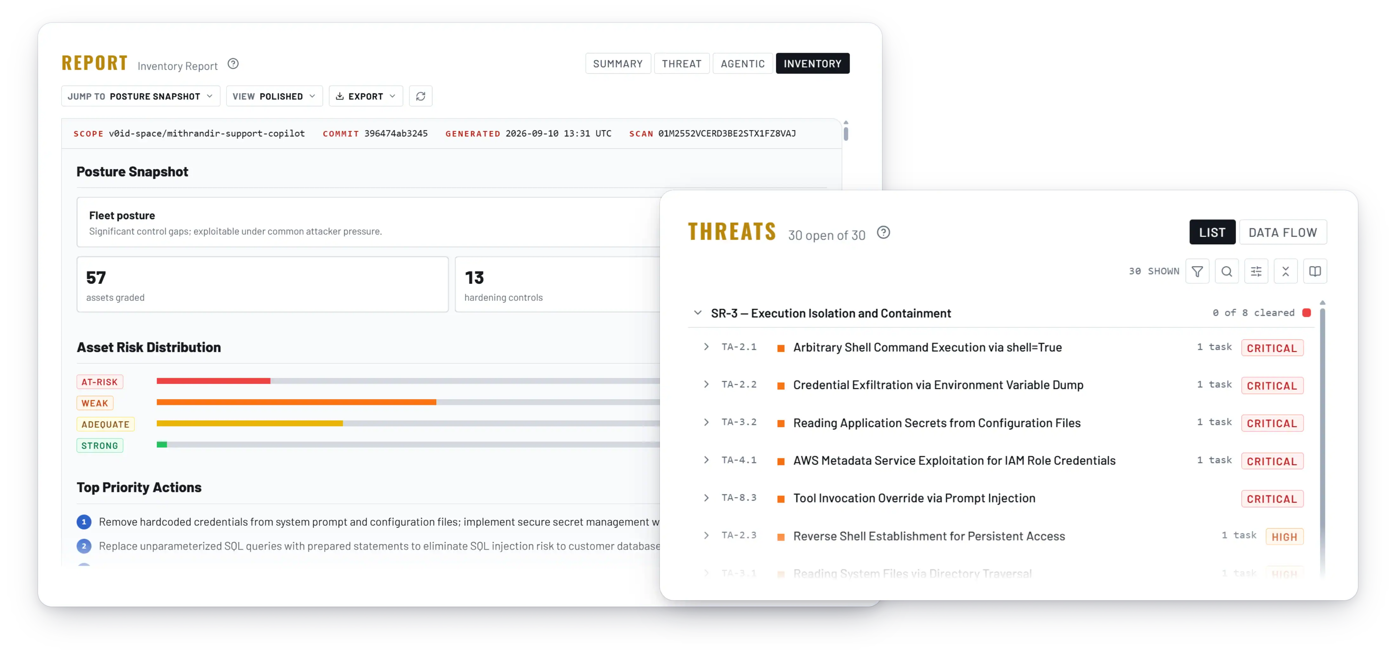Image resolution: width=1396 pixels, height=651 pixels.
Task: Click the ADEQUATE label badge
Action: (106, 424)
